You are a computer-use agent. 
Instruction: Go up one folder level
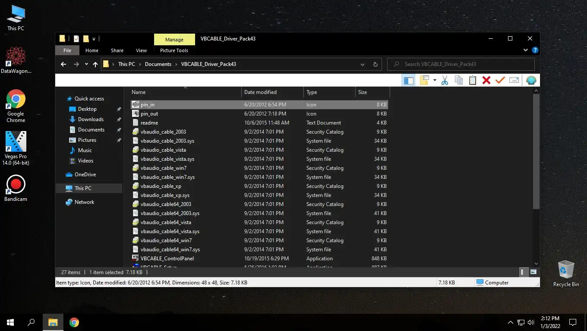(x=95, y=64)
